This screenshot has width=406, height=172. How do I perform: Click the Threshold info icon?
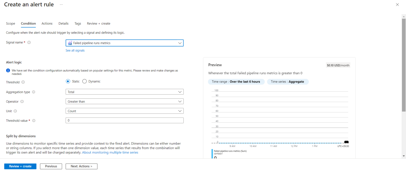[24, 82]
